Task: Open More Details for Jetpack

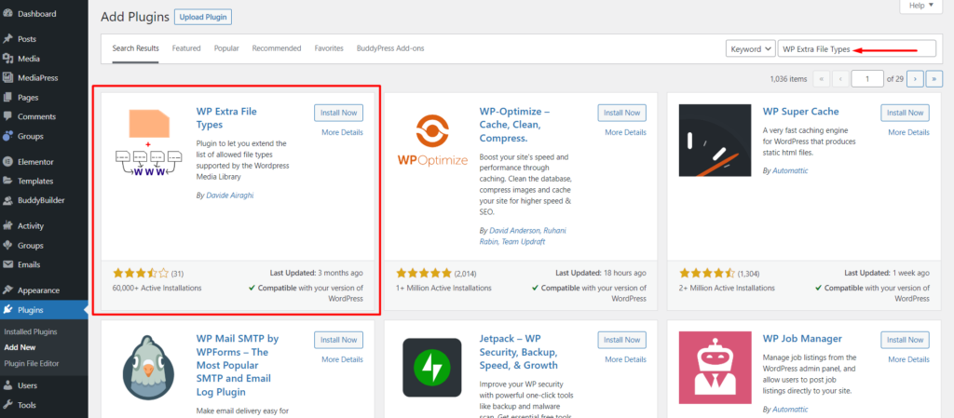Action: pos(625,359)
